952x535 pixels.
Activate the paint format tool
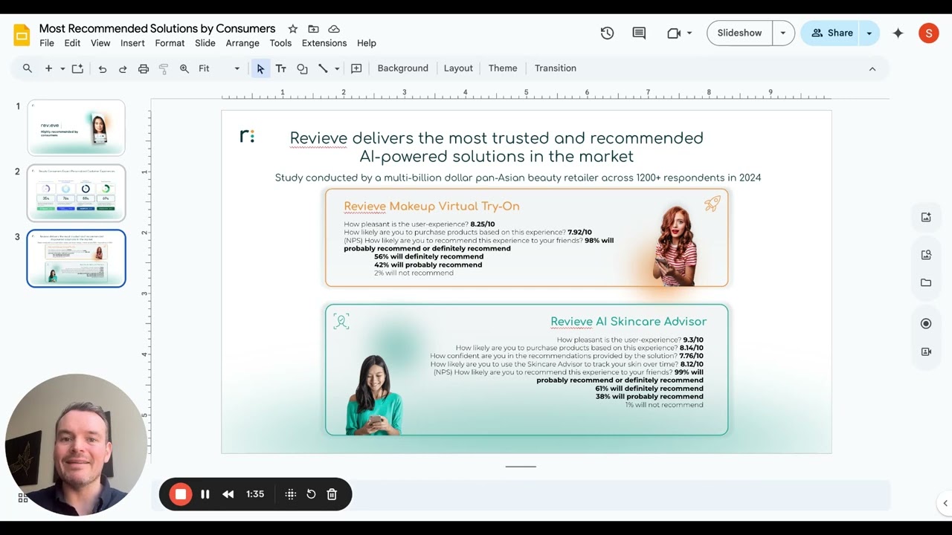click(164, 68)
